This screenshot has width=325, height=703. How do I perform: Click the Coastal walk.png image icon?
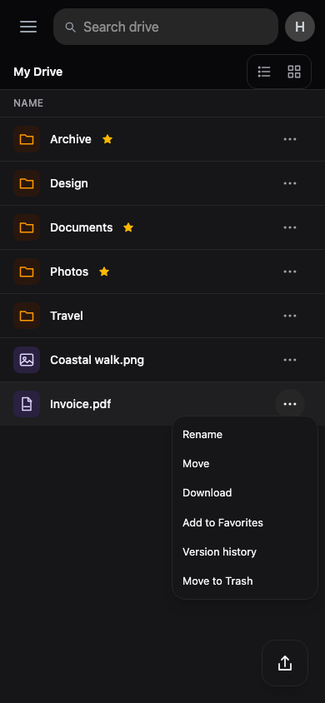27,360
